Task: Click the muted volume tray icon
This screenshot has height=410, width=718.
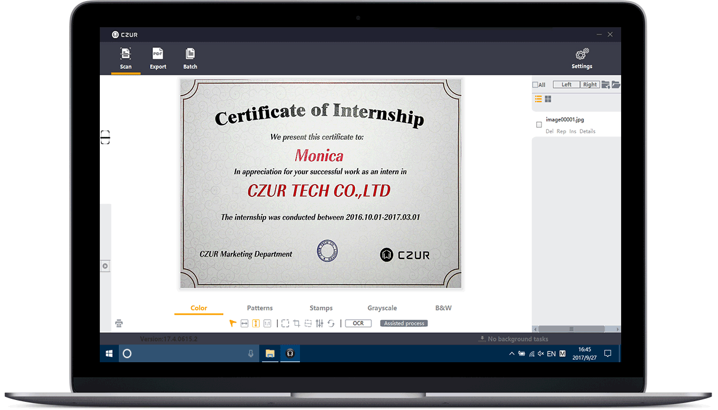Action: 541,354
